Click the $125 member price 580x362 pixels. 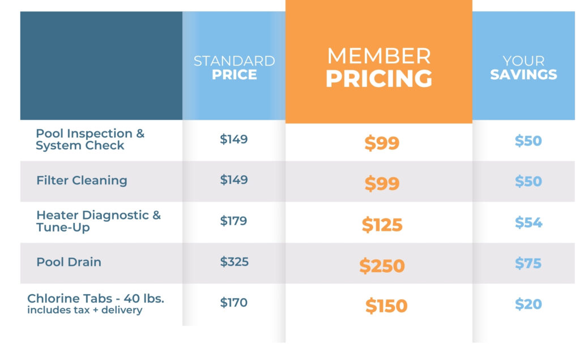(382, 225)
